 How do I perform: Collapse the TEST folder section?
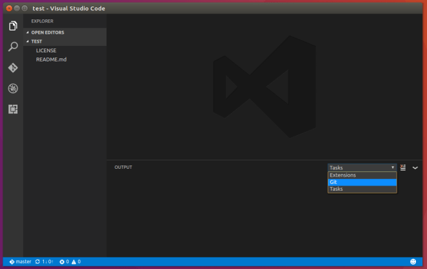[36, 41]
